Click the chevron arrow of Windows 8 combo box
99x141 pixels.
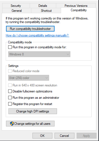coord(68,54)
